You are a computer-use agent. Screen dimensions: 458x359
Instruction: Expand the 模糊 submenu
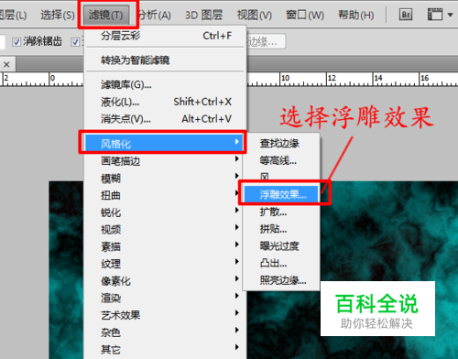(165, 178)
